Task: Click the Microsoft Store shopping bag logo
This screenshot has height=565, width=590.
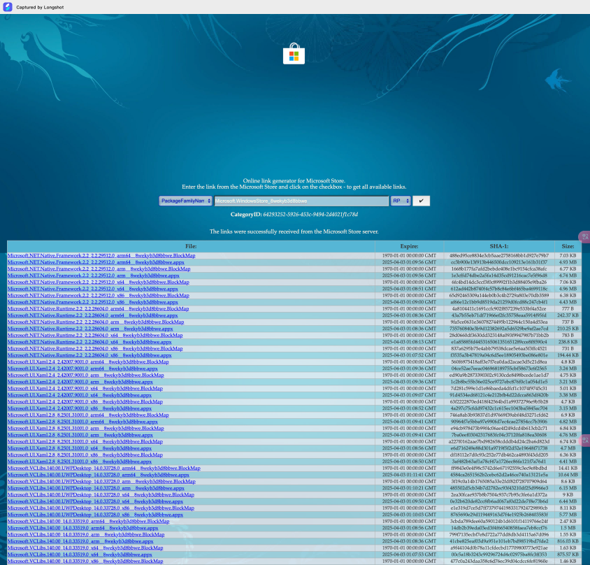Action: click(x=294, y=54)
